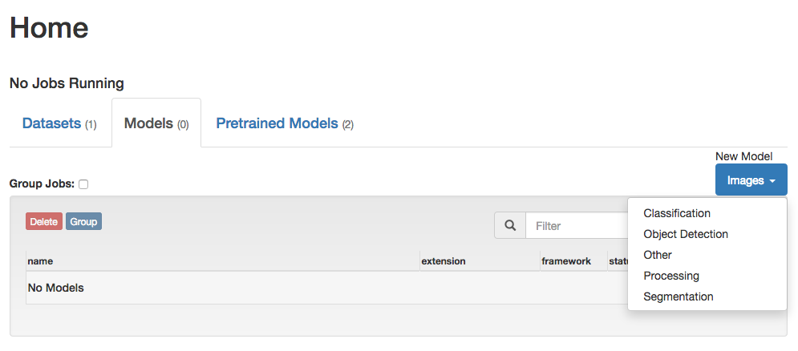The image size is (798, 351).
Task: Click the Home page heading
Action: 49,27
